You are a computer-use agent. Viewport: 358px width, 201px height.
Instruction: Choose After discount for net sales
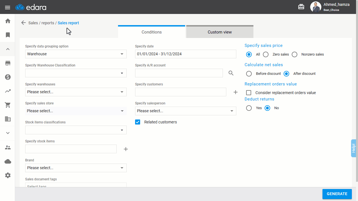286,74
